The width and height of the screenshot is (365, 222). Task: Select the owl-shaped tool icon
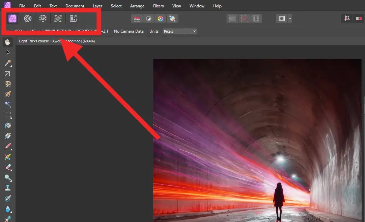(x=8, y=84)
